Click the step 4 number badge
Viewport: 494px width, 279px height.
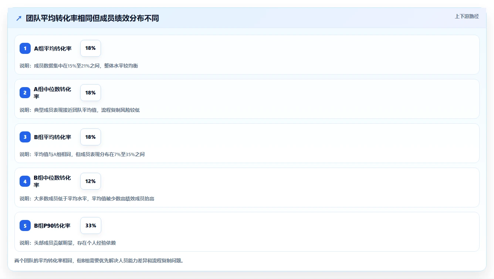(x=25, y=181)
